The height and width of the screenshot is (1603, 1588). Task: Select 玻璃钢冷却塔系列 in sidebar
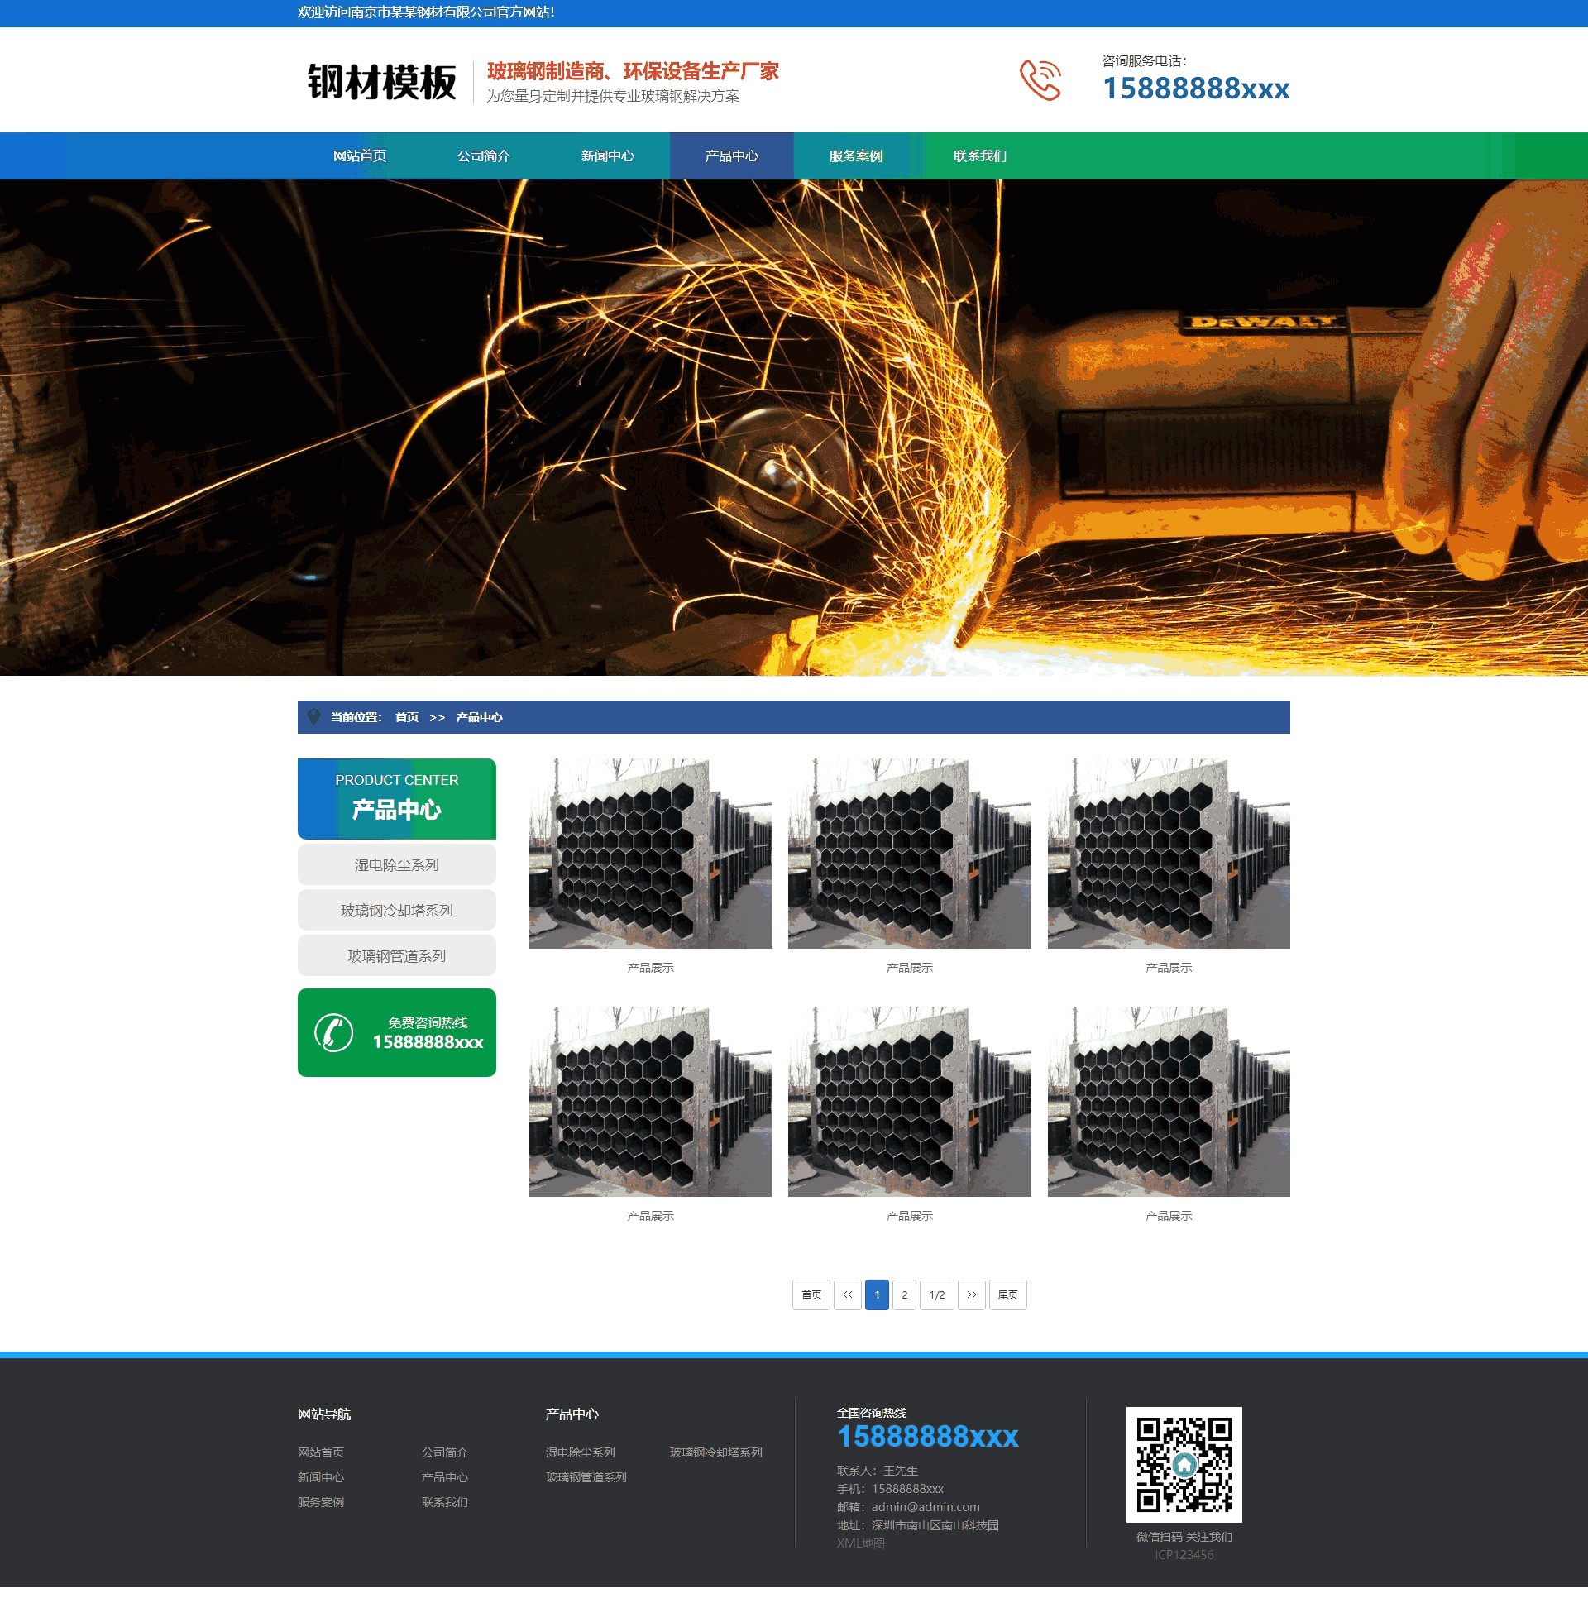click(x=396, y=910)
